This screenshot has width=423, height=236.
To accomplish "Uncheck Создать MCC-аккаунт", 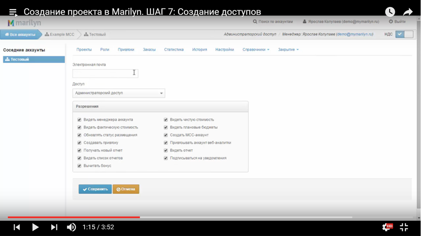I will click(166, 135).
